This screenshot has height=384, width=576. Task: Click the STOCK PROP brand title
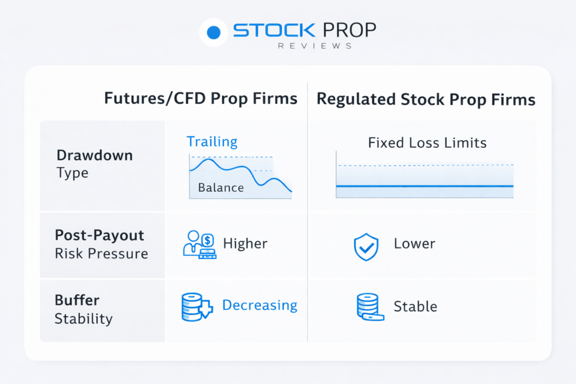pos(304,30)
